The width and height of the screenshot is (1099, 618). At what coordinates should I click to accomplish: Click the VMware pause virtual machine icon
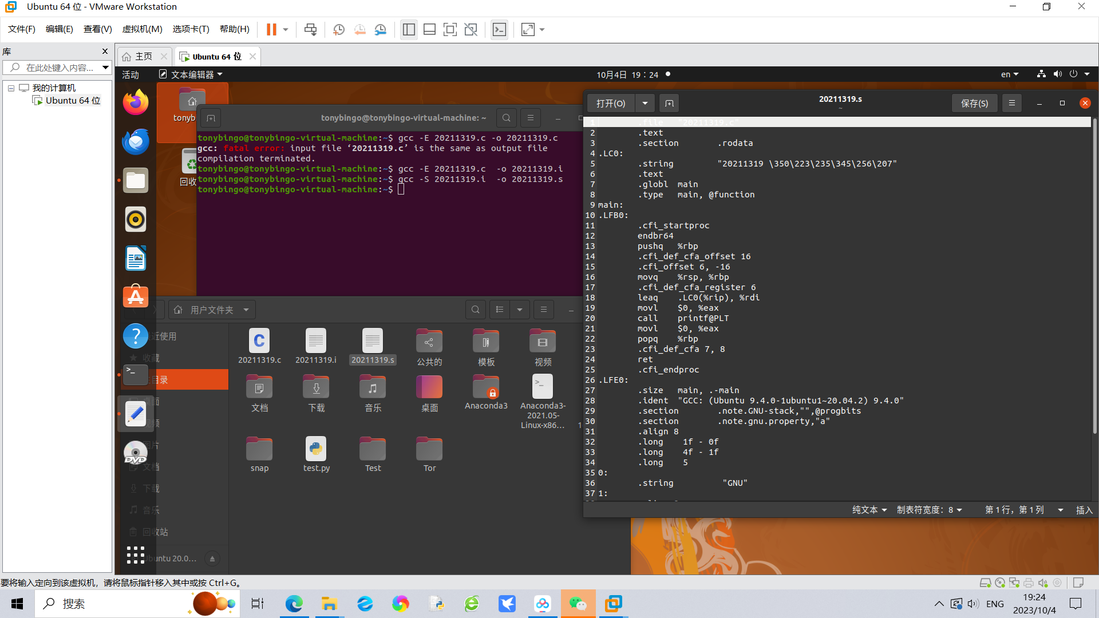271,30
